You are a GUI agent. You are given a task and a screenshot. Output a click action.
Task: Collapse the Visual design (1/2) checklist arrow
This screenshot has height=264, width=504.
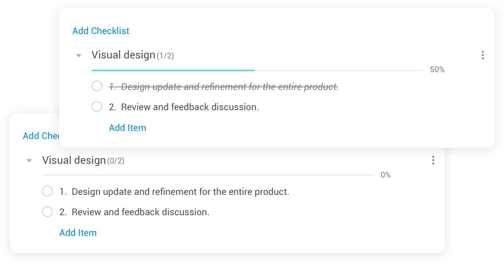(x=78, y=56)
